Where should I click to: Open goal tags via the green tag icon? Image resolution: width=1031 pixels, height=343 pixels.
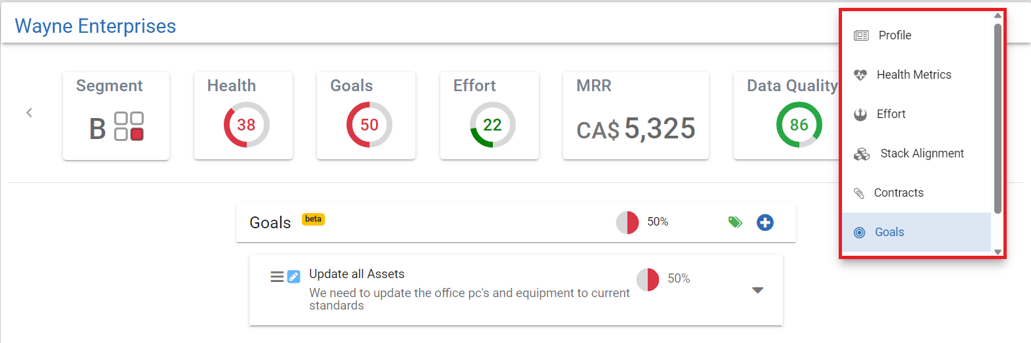tap(735, 222)
